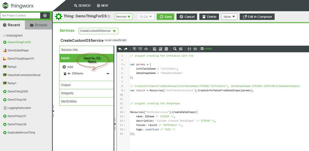Image resolution: width=309 pixels, height=151 pixels.
Task: Click NEW in the top bar
Action: [102, 6]
